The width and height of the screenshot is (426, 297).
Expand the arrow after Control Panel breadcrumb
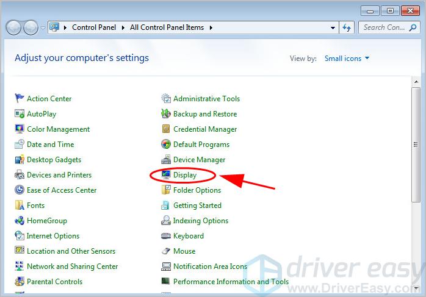(123, 27)
